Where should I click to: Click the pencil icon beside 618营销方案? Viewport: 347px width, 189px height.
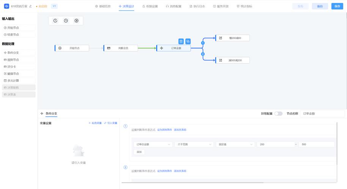coord(31,6)
